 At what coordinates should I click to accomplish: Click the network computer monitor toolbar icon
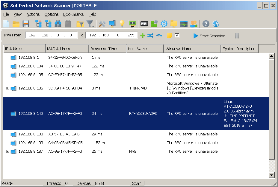[112, 24]
